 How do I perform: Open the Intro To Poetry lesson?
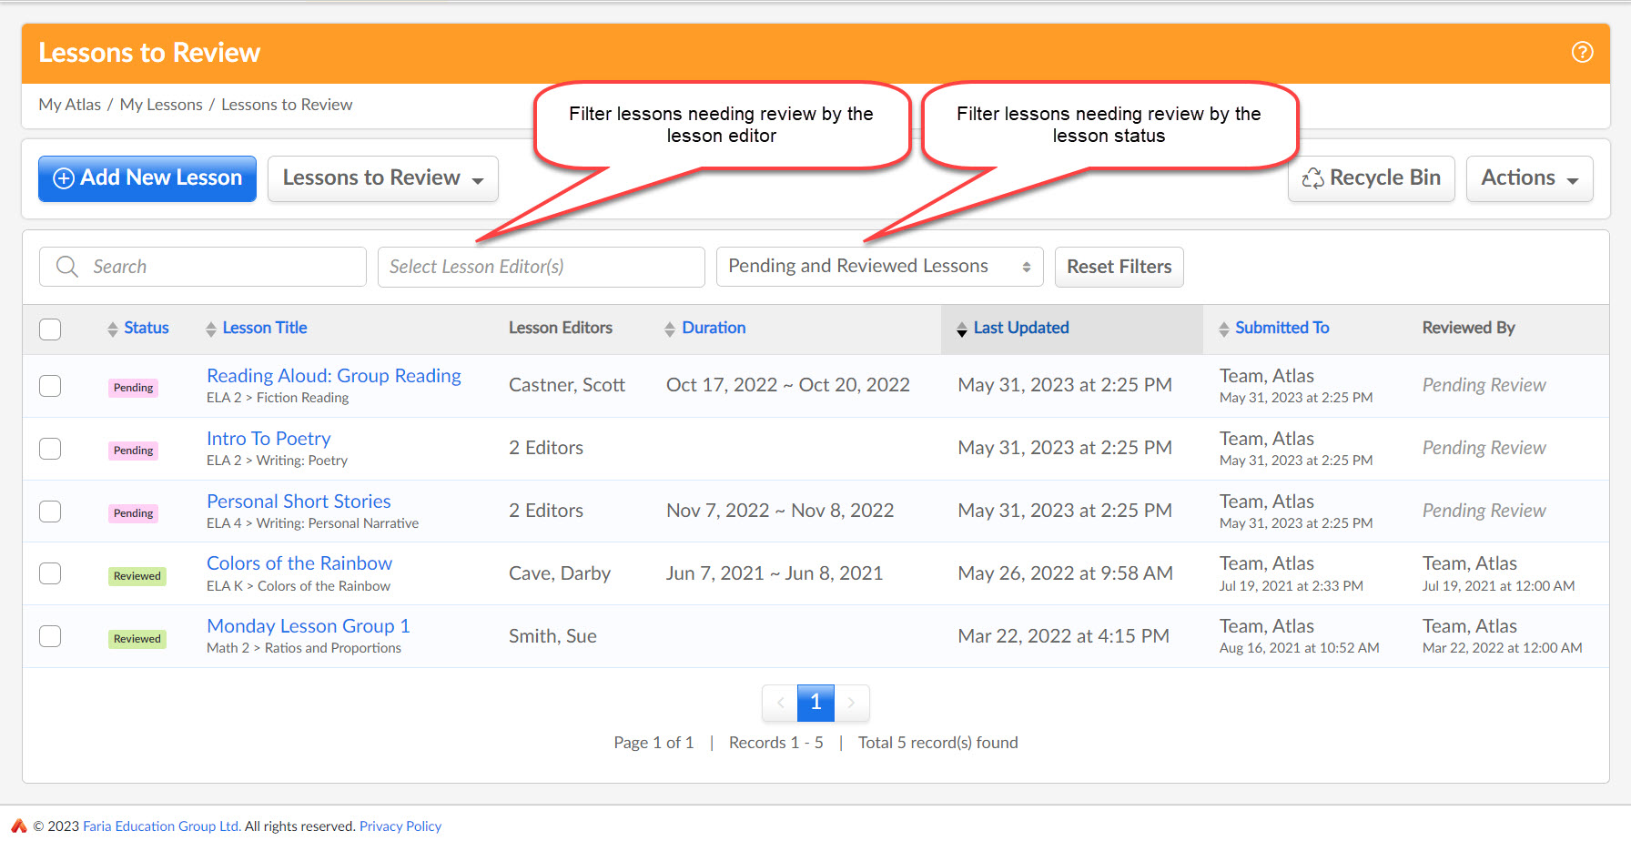pyautogui.click(x=268, y=439)
